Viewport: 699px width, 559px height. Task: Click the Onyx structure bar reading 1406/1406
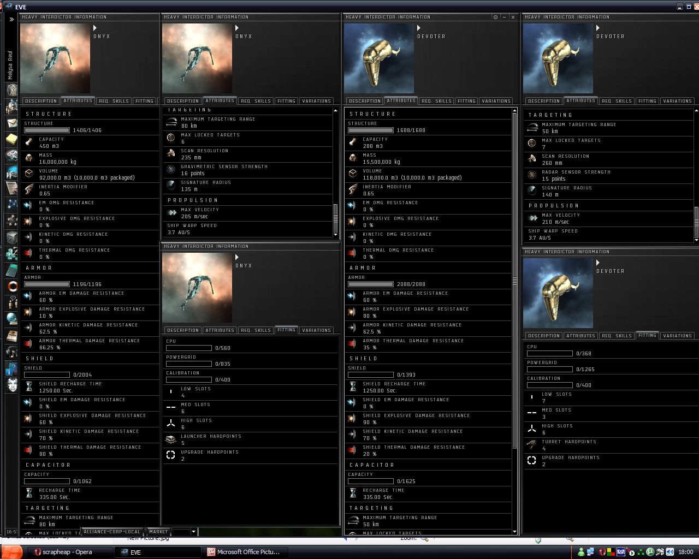coord(47,130)
